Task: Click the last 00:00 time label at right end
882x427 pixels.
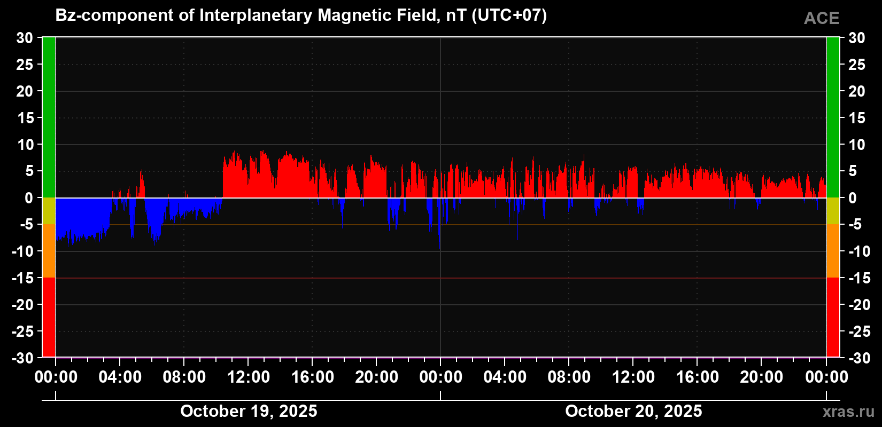Action: [x=826, y=377]
